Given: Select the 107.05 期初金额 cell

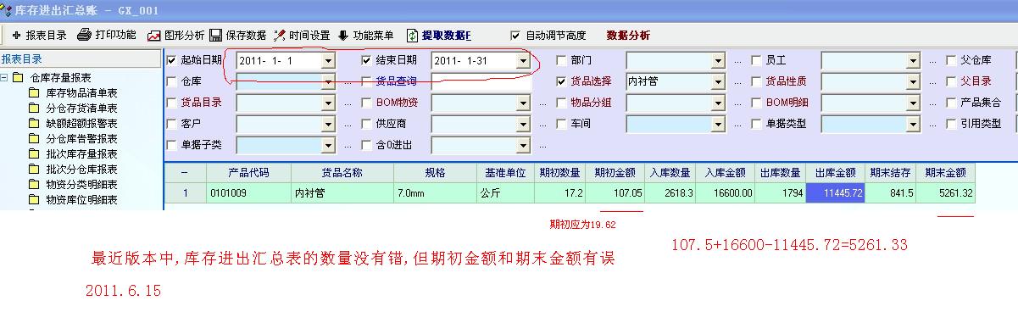Looking at the screenshot, I should 616,193.
